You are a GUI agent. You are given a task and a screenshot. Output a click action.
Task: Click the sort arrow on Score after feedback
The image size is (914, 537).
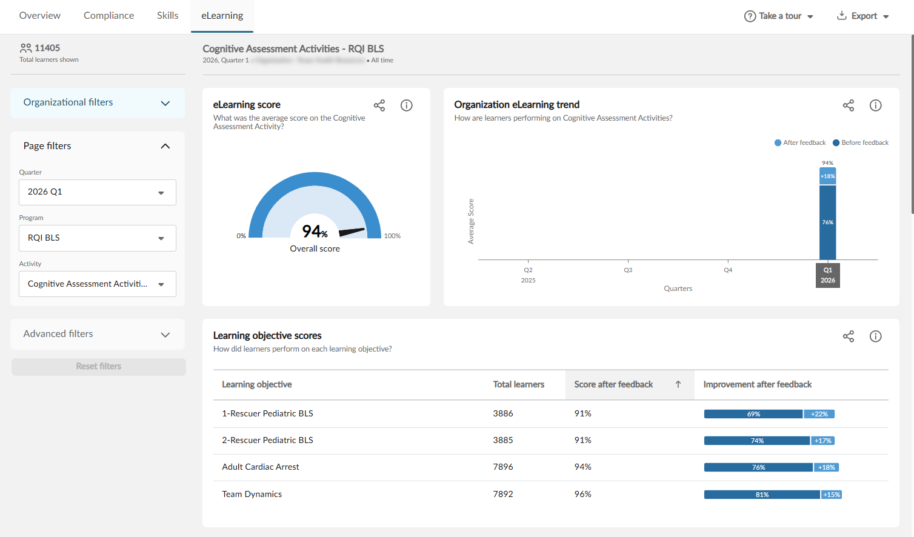pos(678,384)
